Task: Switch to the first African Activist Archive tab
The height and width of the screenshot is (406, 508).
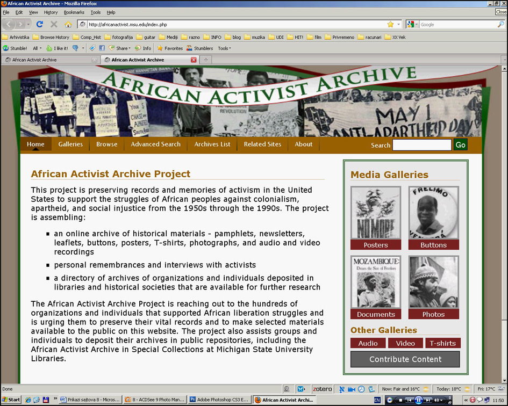Action: tap(48, 60)
